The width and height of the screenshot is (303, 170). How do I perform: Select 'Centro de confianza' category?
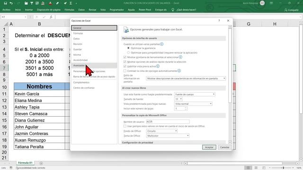[94, 88]
